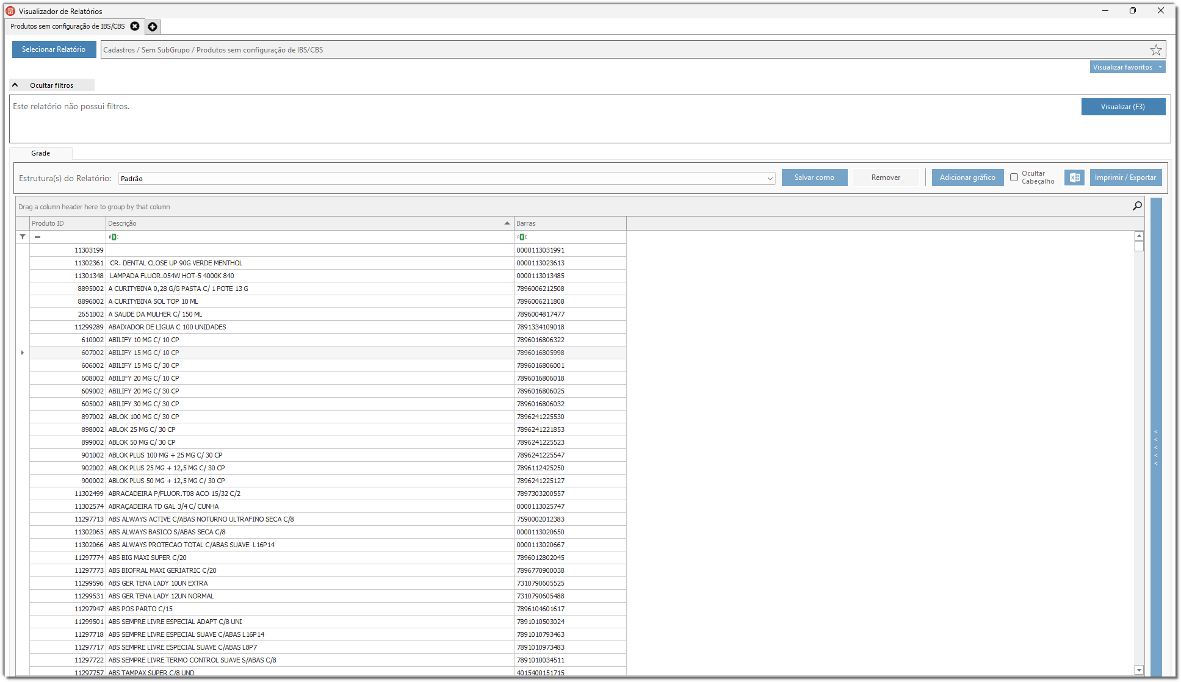
Task: Click the vertical scrollbar thumb
Action: (1139, 246)
